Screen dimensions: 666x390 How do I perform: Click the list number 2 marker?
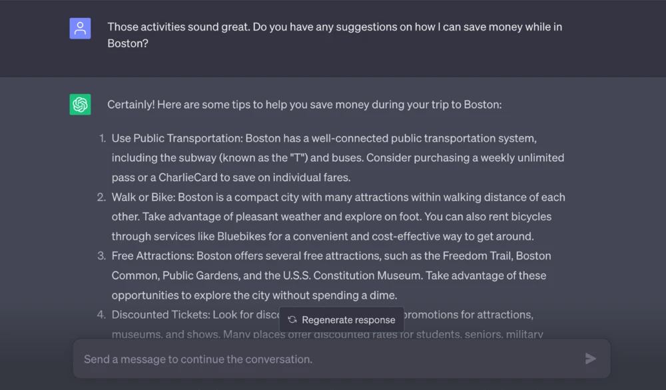pyautogui.click(x=102, y=197)
